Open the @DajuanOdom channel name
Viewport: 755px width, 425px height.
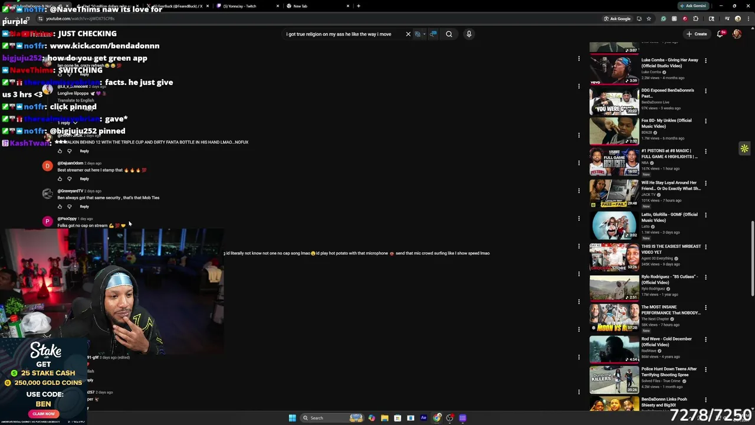point(70,164)
